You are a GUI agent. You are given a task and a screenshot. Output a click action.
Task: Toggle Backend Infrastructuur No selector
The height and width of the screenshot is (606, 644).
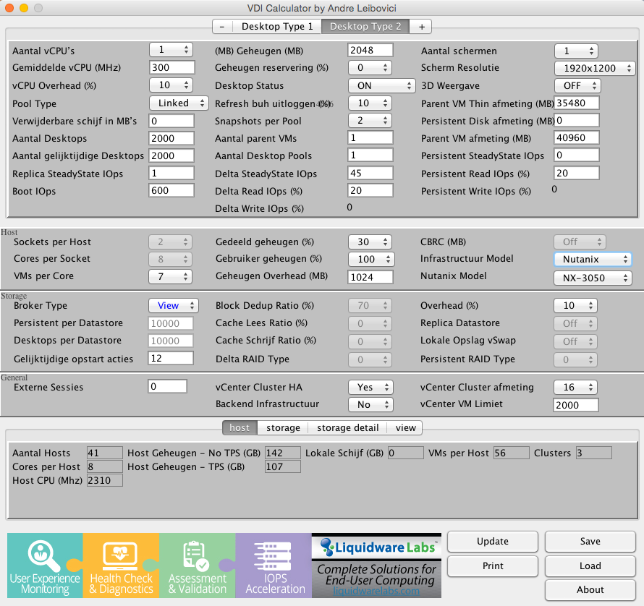click(x=370, y=404)
